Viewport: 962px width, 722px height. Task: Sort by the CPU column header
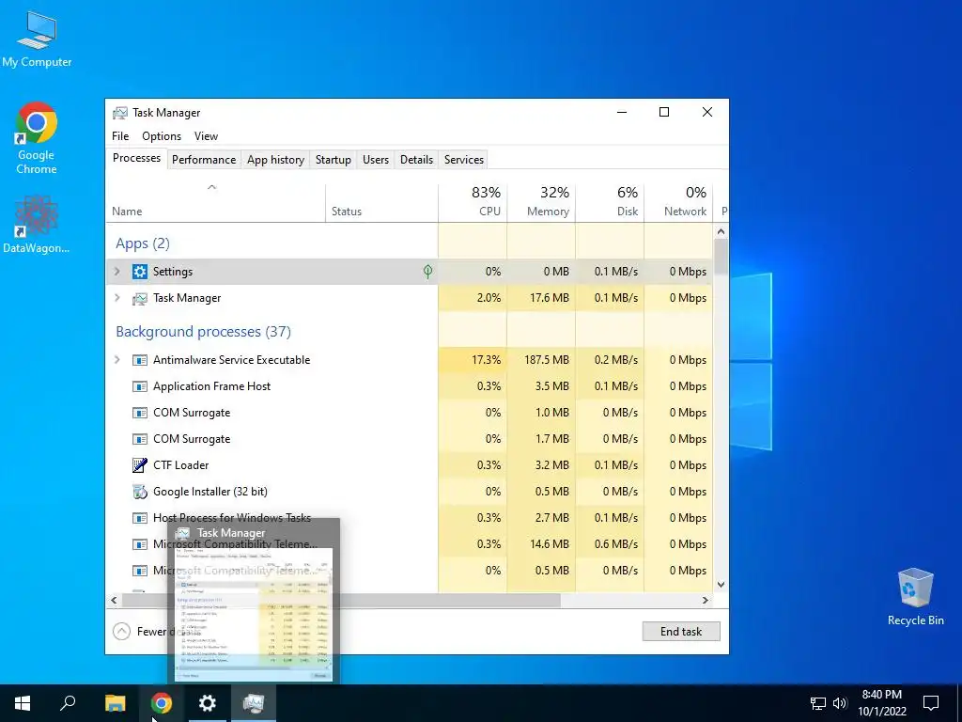[x=473, y=202]
